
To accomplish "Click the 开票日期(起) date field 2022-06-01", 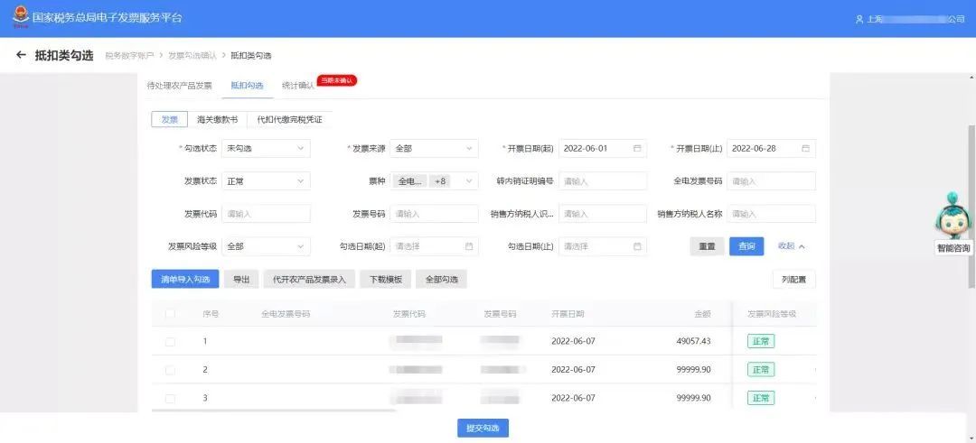I will pyautogui.click(x=603, y=149).
